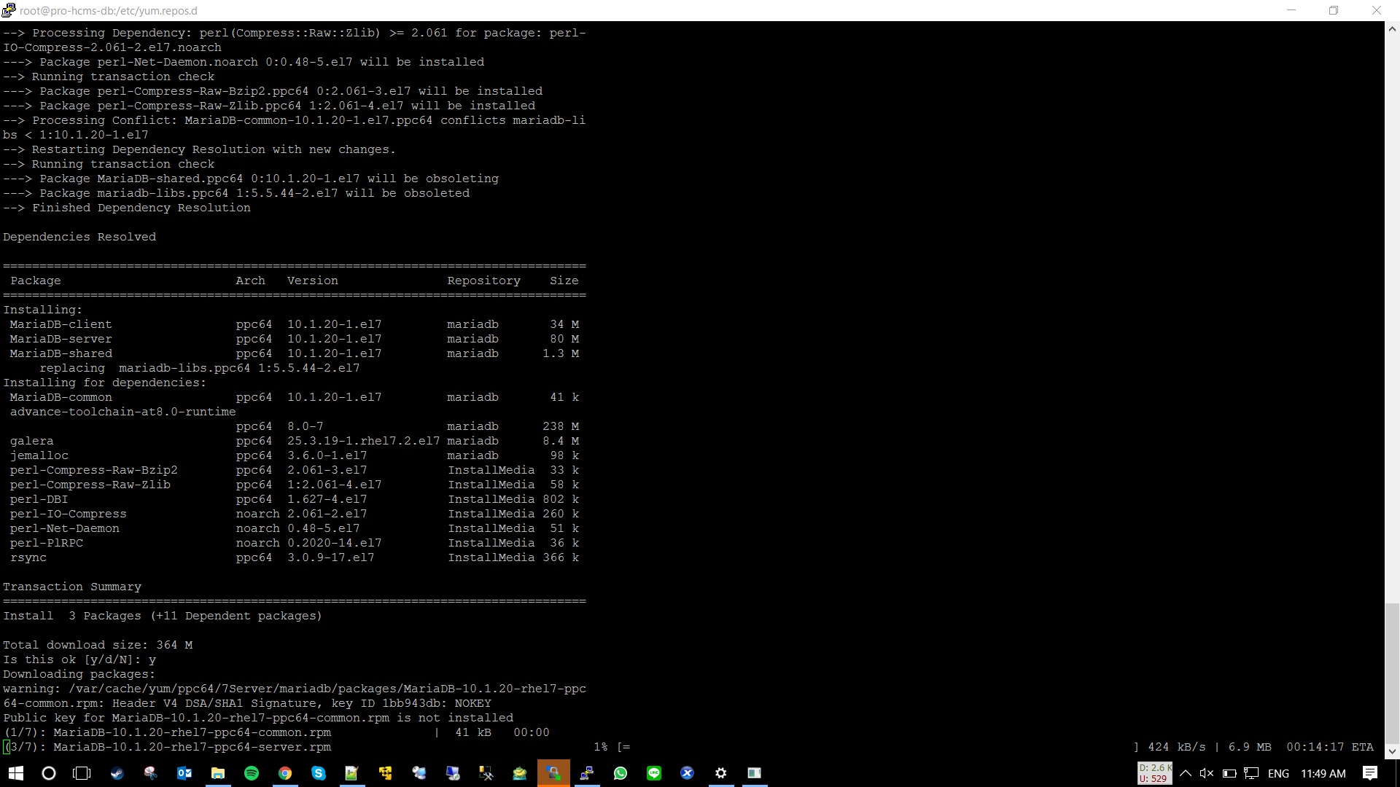Open the Action Center notifications panel

click(1370, 773)
